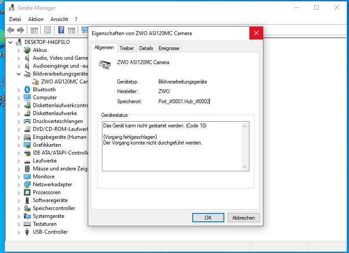
Task: Click the OK button
Action: click(x=208, y=217)
